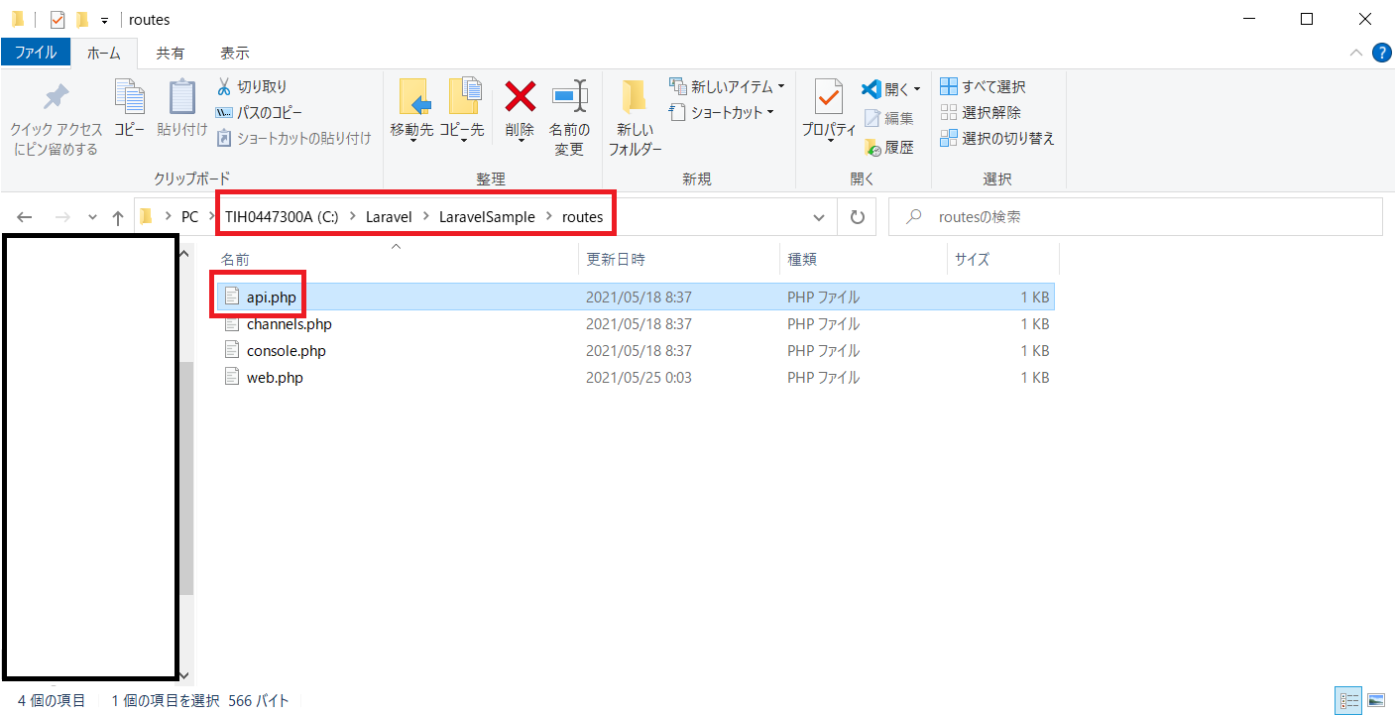Switch to Home (ホーム) tab
This screenshot has width=1395, height=715.
pyautogui.click(x=104, y=53)
